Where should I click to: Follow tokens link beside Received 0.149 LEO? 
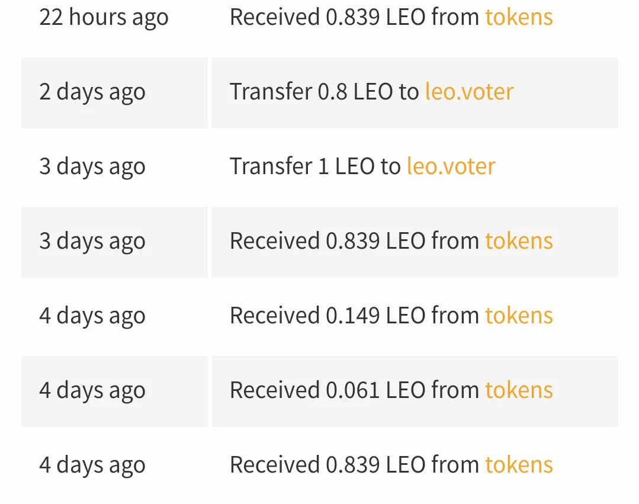point(519,315)
